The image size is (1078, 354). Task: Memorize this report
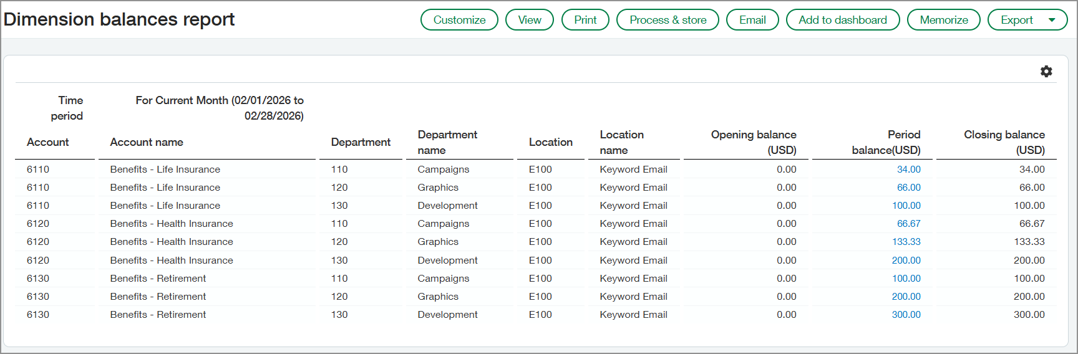coord(944,20)
